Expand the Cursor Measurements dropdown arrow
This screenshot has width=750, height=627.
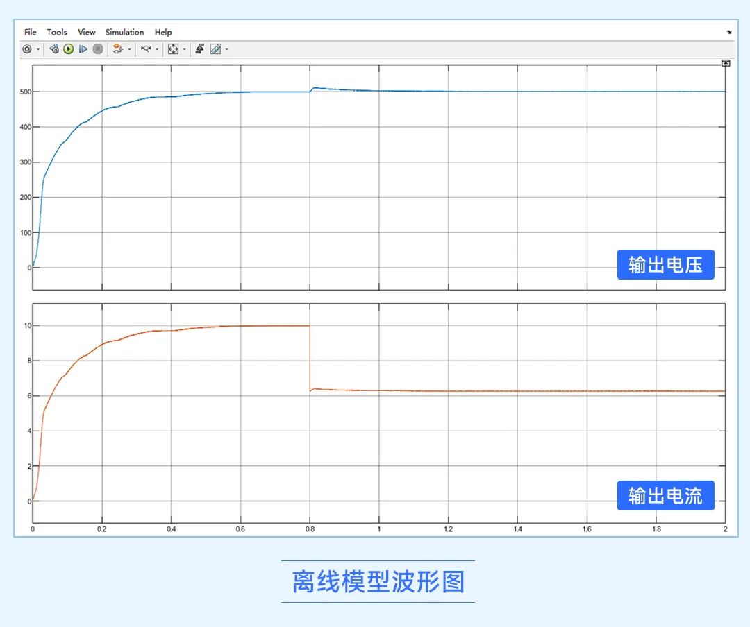157,49
